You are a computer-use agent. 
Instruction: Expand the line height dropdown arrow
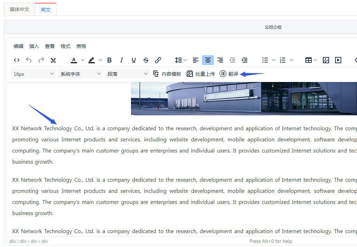(185, 60)
